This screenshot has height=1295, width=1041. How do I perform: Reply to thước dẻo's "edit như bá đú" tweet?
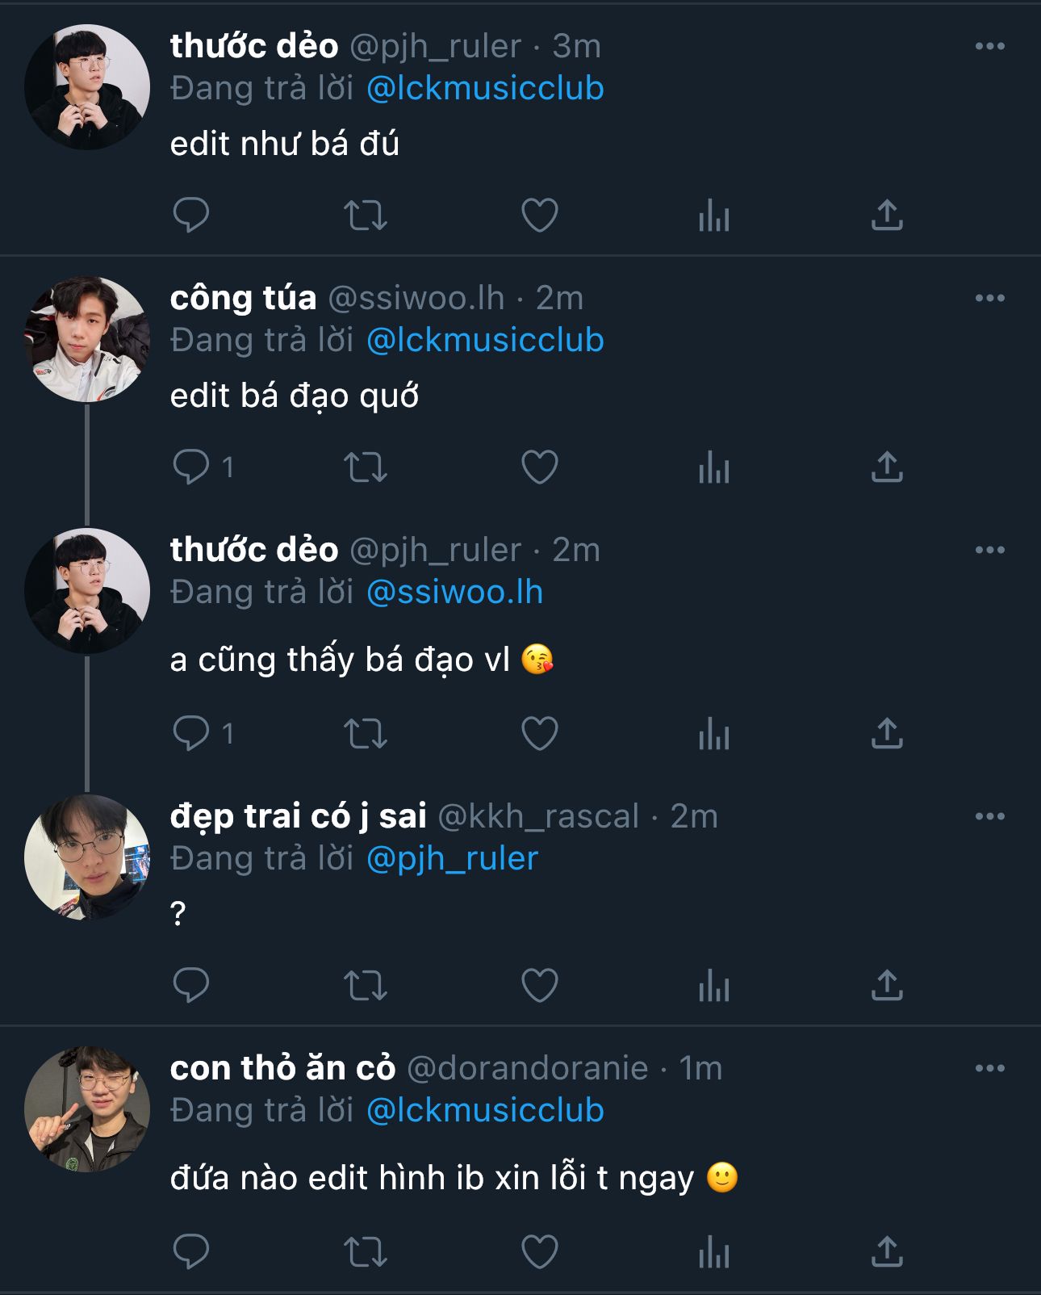(191, 215)
